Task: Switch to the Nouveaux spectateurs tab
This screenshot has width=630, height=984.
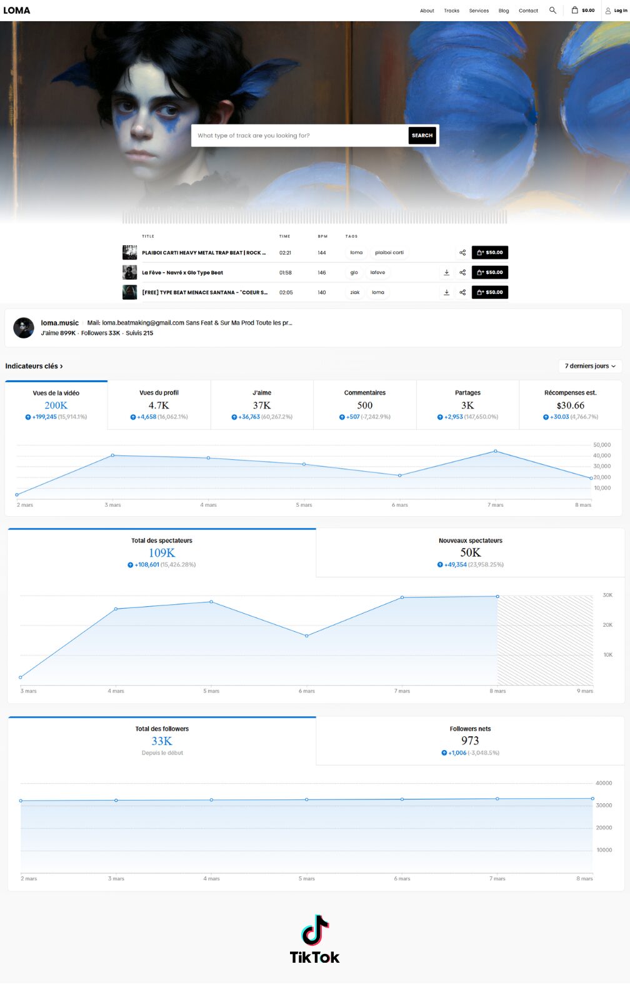Action: click(x=470, y=552)
